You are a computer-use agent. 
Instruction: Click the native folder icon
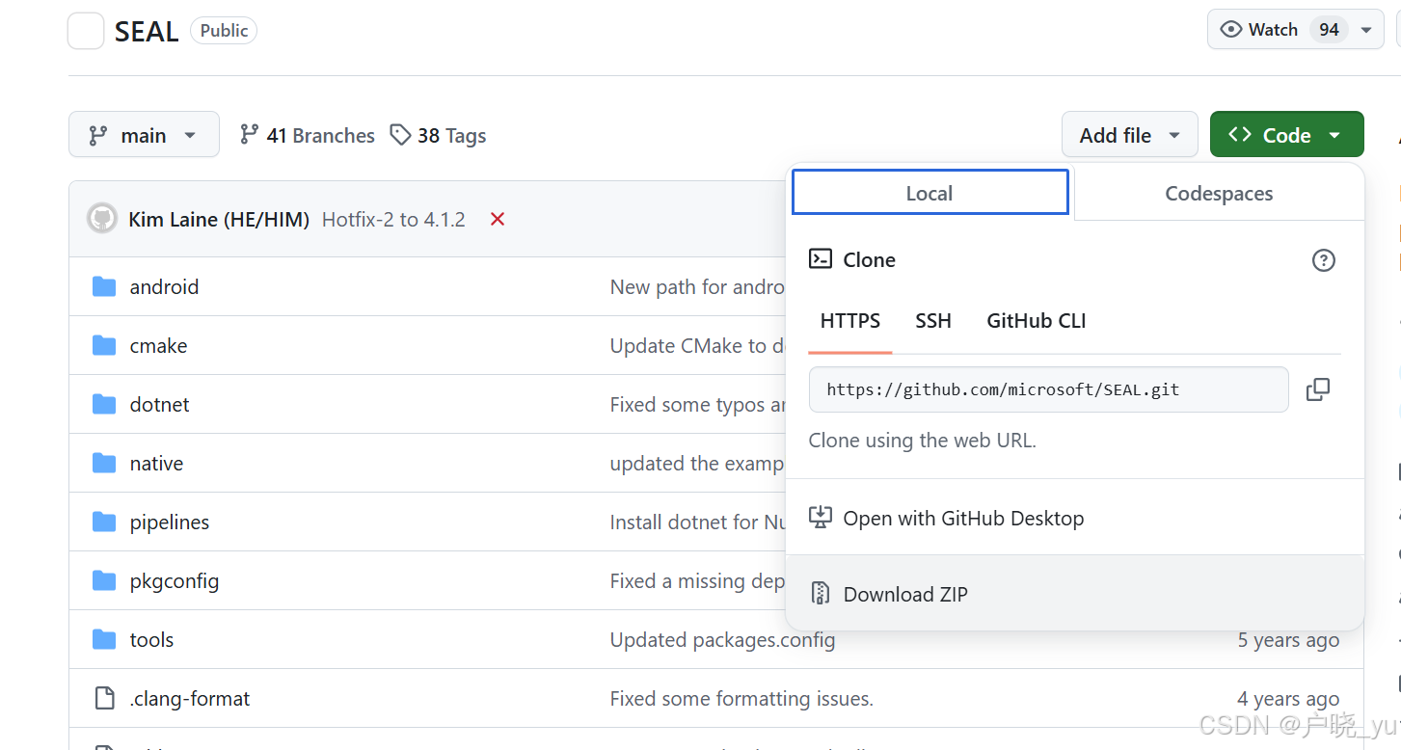104,463
